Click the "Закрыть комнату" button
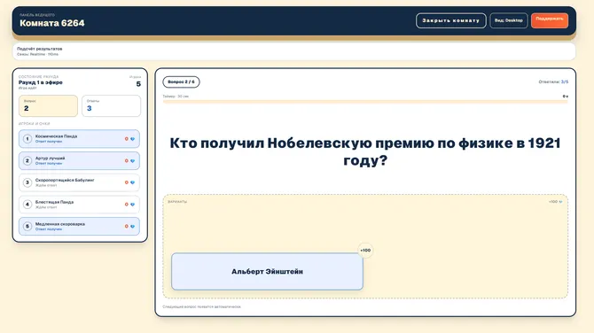This screenshot has width=594, height=333. click(x=450, y=20)
